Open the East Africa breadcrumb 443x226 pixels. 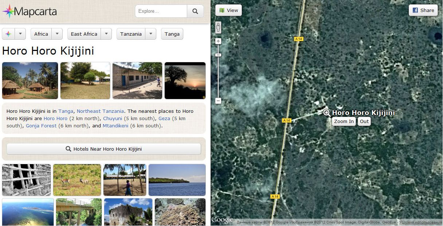coord(84,34)
